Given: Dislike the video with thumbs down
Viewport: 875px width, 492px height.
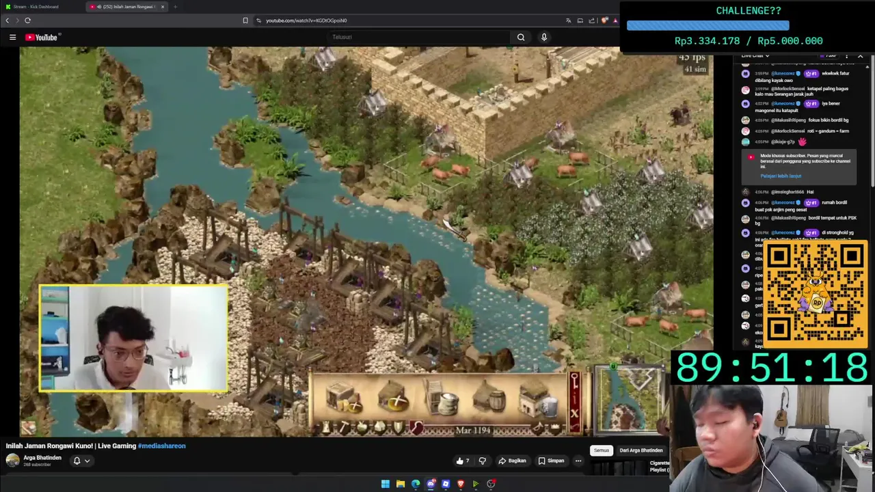Looking at the screenshot, I should pyautogui.click(x=482, y=461).
